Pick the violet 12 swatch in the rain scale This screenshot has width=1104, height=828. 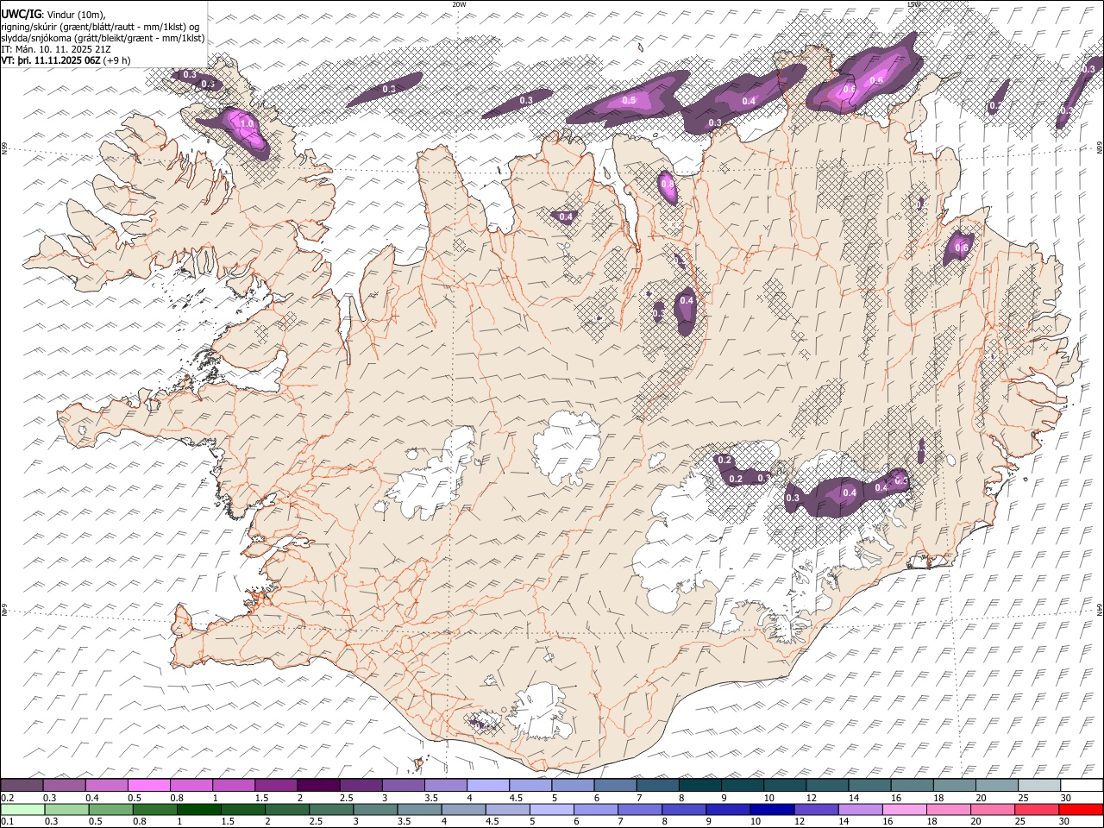click(817, 809)
